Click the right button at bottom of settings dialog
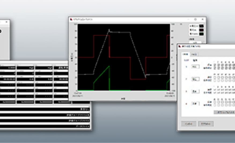This screenshot has width=235, height=143. pyautogui.click(x=206, y=124)
